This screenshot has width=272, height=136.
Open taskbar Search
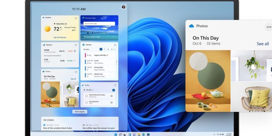pyautogui.click(x=120, y=134)
